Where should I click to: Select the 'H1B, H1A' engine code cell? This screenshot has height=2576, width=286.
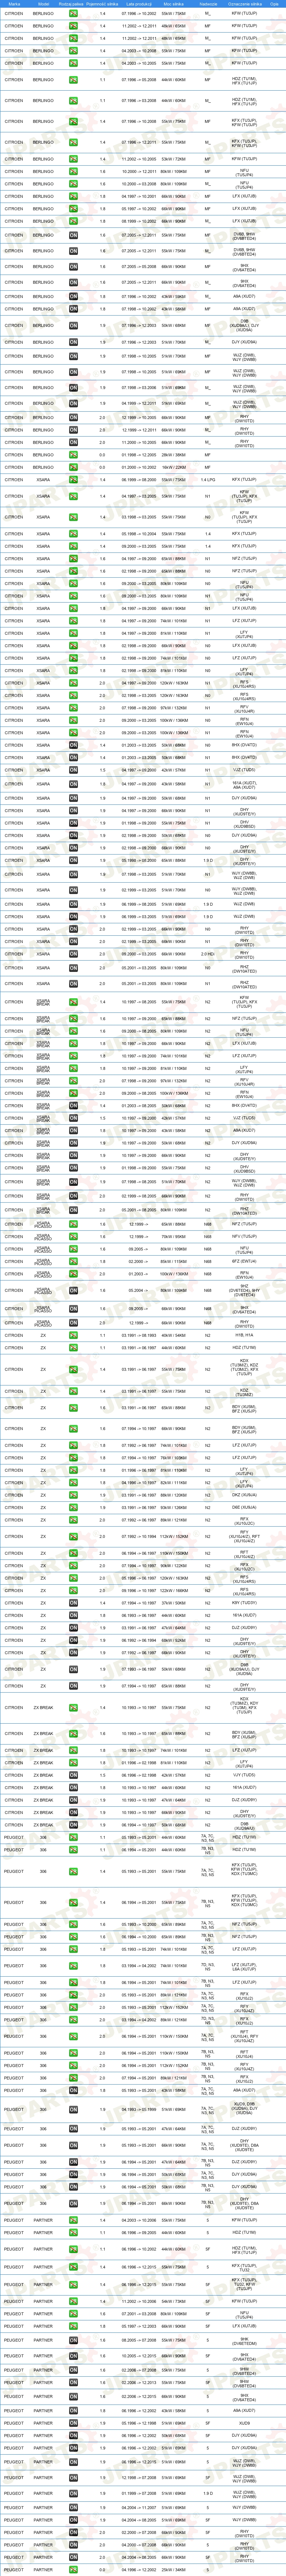(244, 1335)
